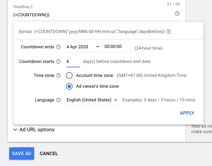Image resolution: width=212 pixels, height=166 pixels.
Task: Cancel the ad editing
Action: [49, 153]
